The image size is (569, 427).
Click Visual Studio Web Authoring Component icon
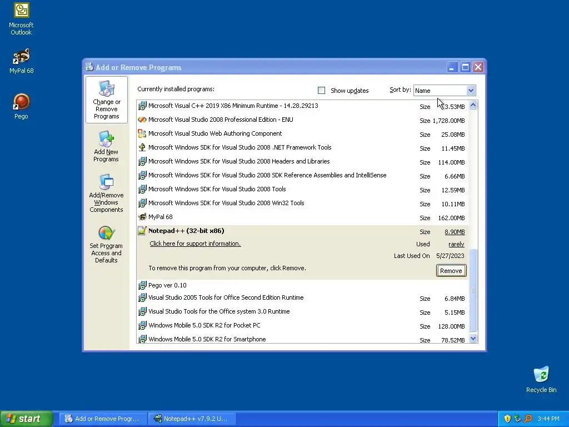pos(142,133)
